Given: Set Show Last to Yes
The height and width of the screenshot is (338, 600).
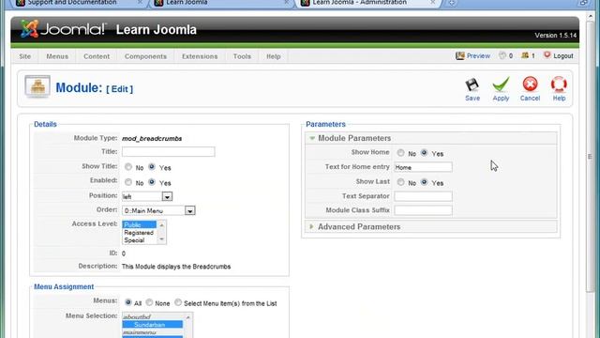Looking at the screenshot, I should point(424,182).
